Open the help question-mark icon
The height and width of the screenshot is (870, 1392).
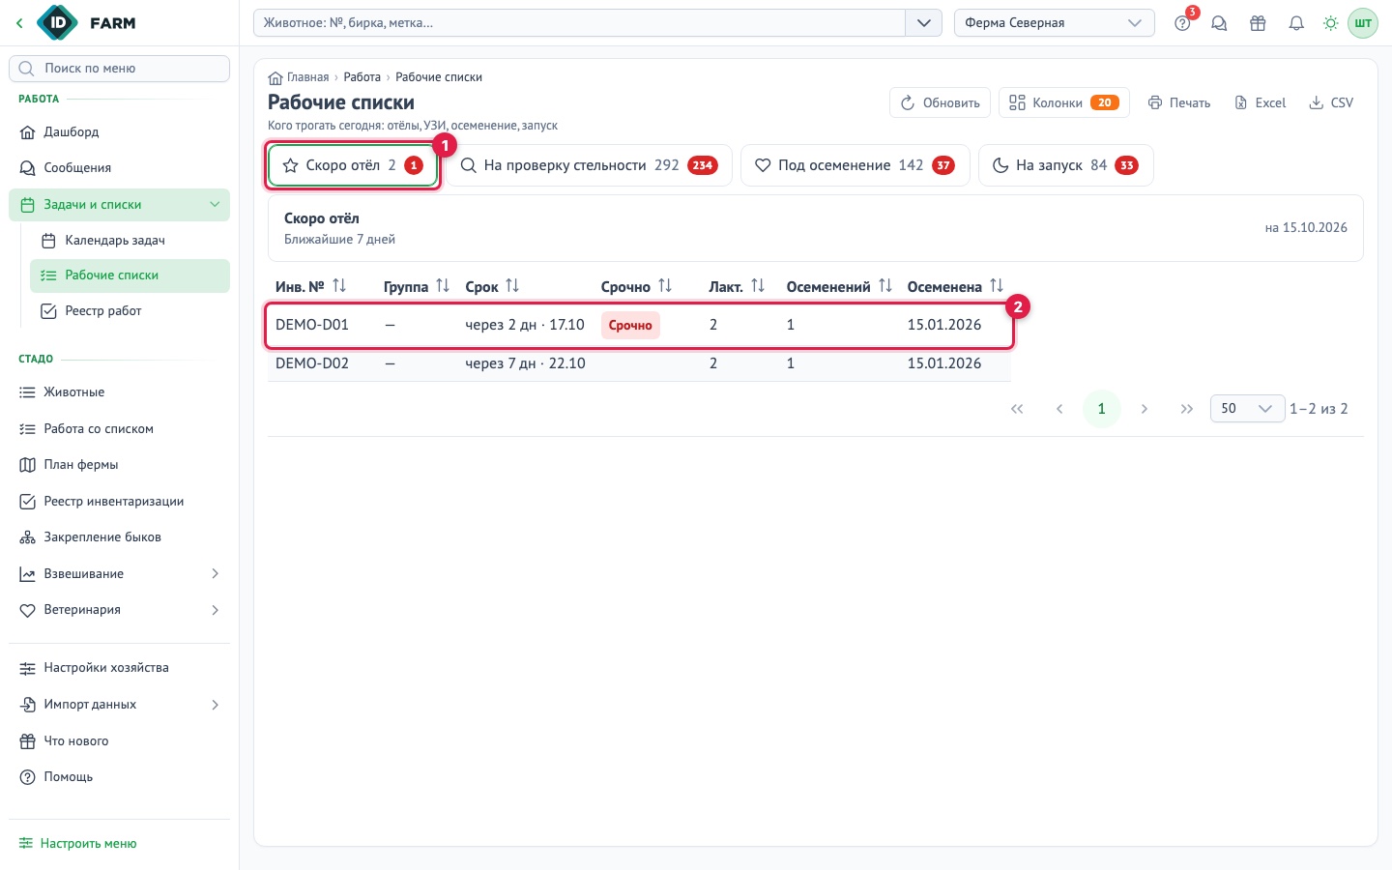[x=1182, y=23]
